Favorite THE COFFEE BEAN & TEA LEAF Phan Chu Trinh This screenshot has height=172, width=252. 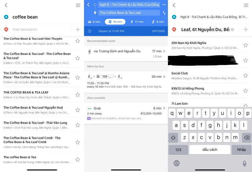pos(77,95)
